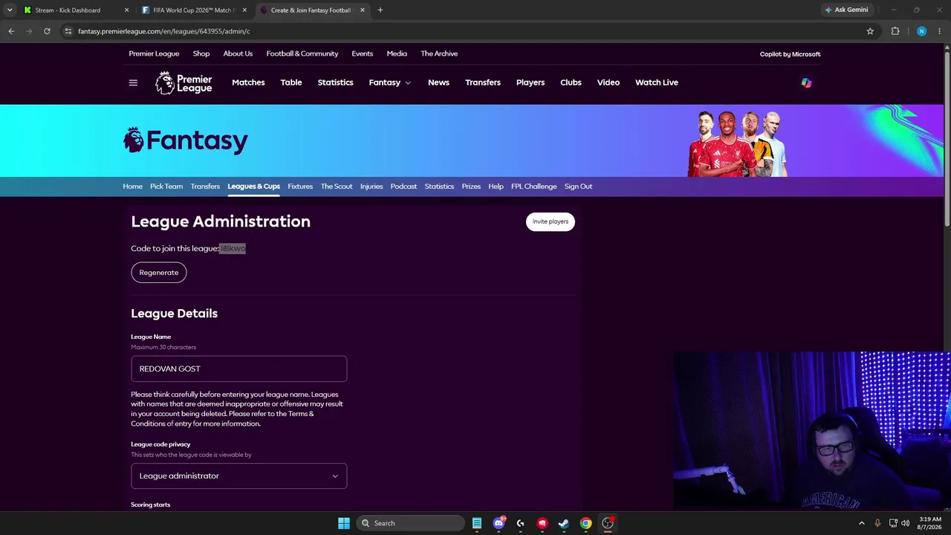Open The Scout tab
Image resolution: width=951 pixels, height=535 pixels.
[x=337, y=187]
